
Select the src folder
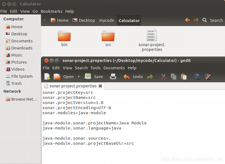click(x=108, y=38)
